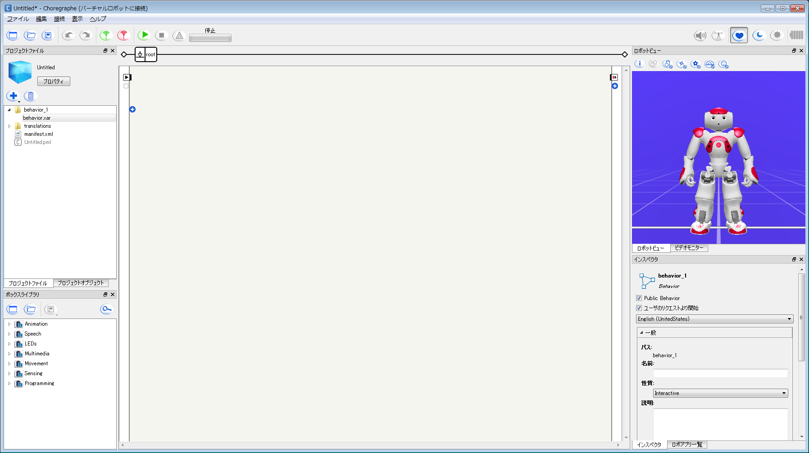Click the red Disconnect from robot icon
This screenshot has width=809, height=453.
pos(123,35)
